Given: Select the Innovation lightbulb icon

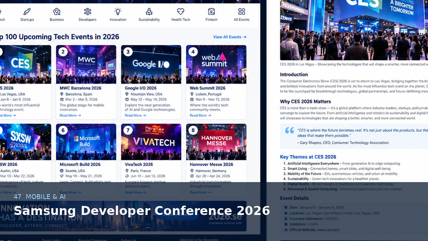Looking at the screenshot, I should [x=118, y=12].
